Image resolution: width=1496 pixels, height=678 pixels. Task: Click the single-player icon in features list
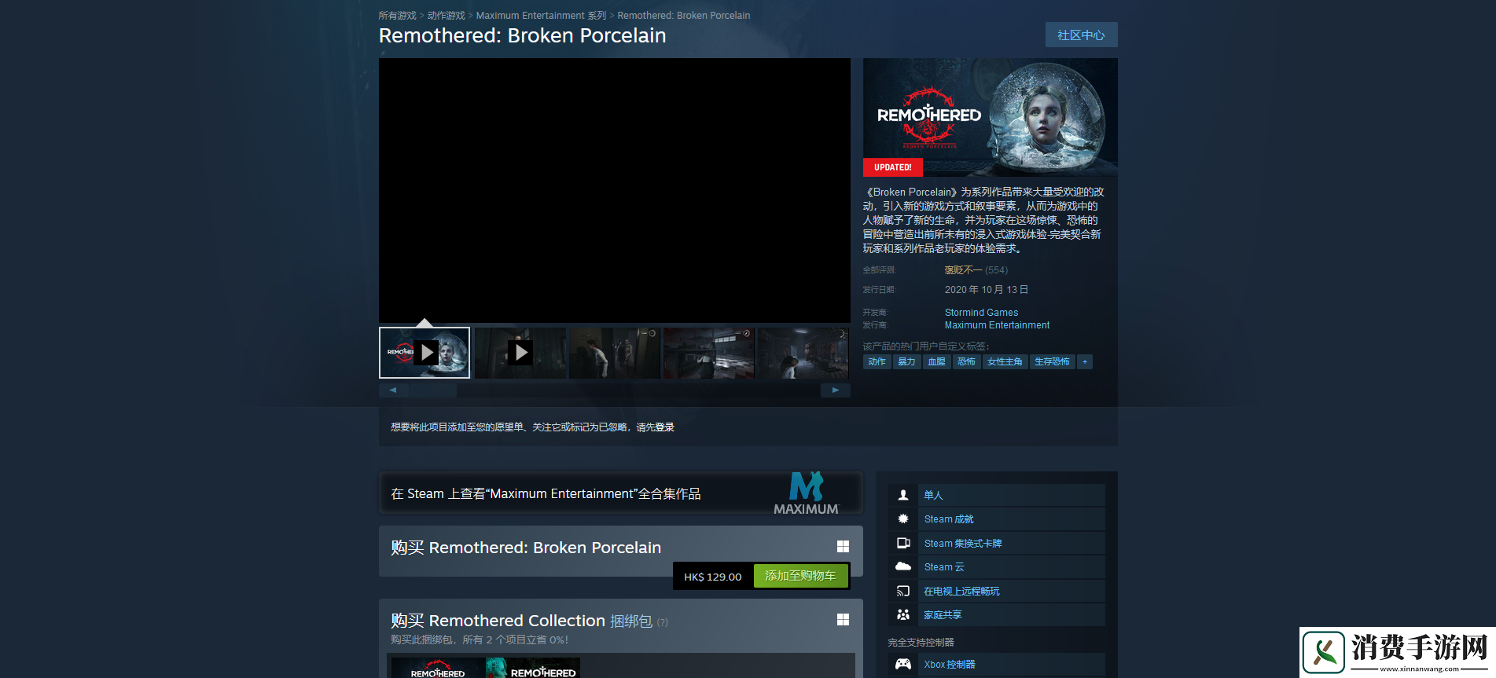tap(903, 495)
